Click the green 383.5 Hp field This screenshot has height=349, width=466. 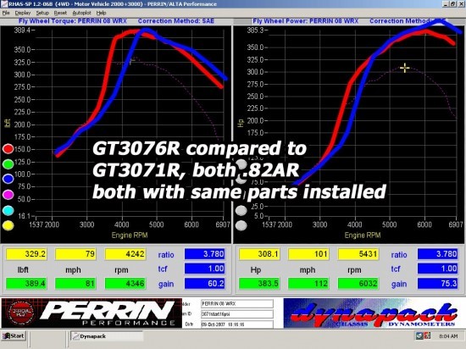pos(259,284)
